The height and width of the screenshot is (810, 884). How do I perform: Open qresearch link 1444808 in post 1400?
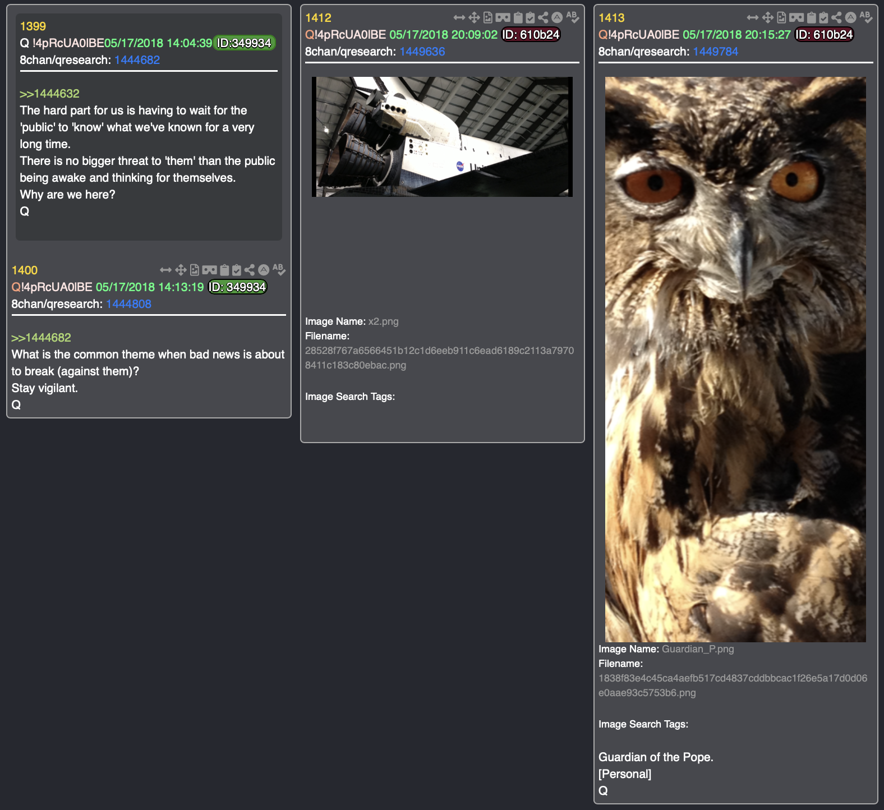[128, 304]
